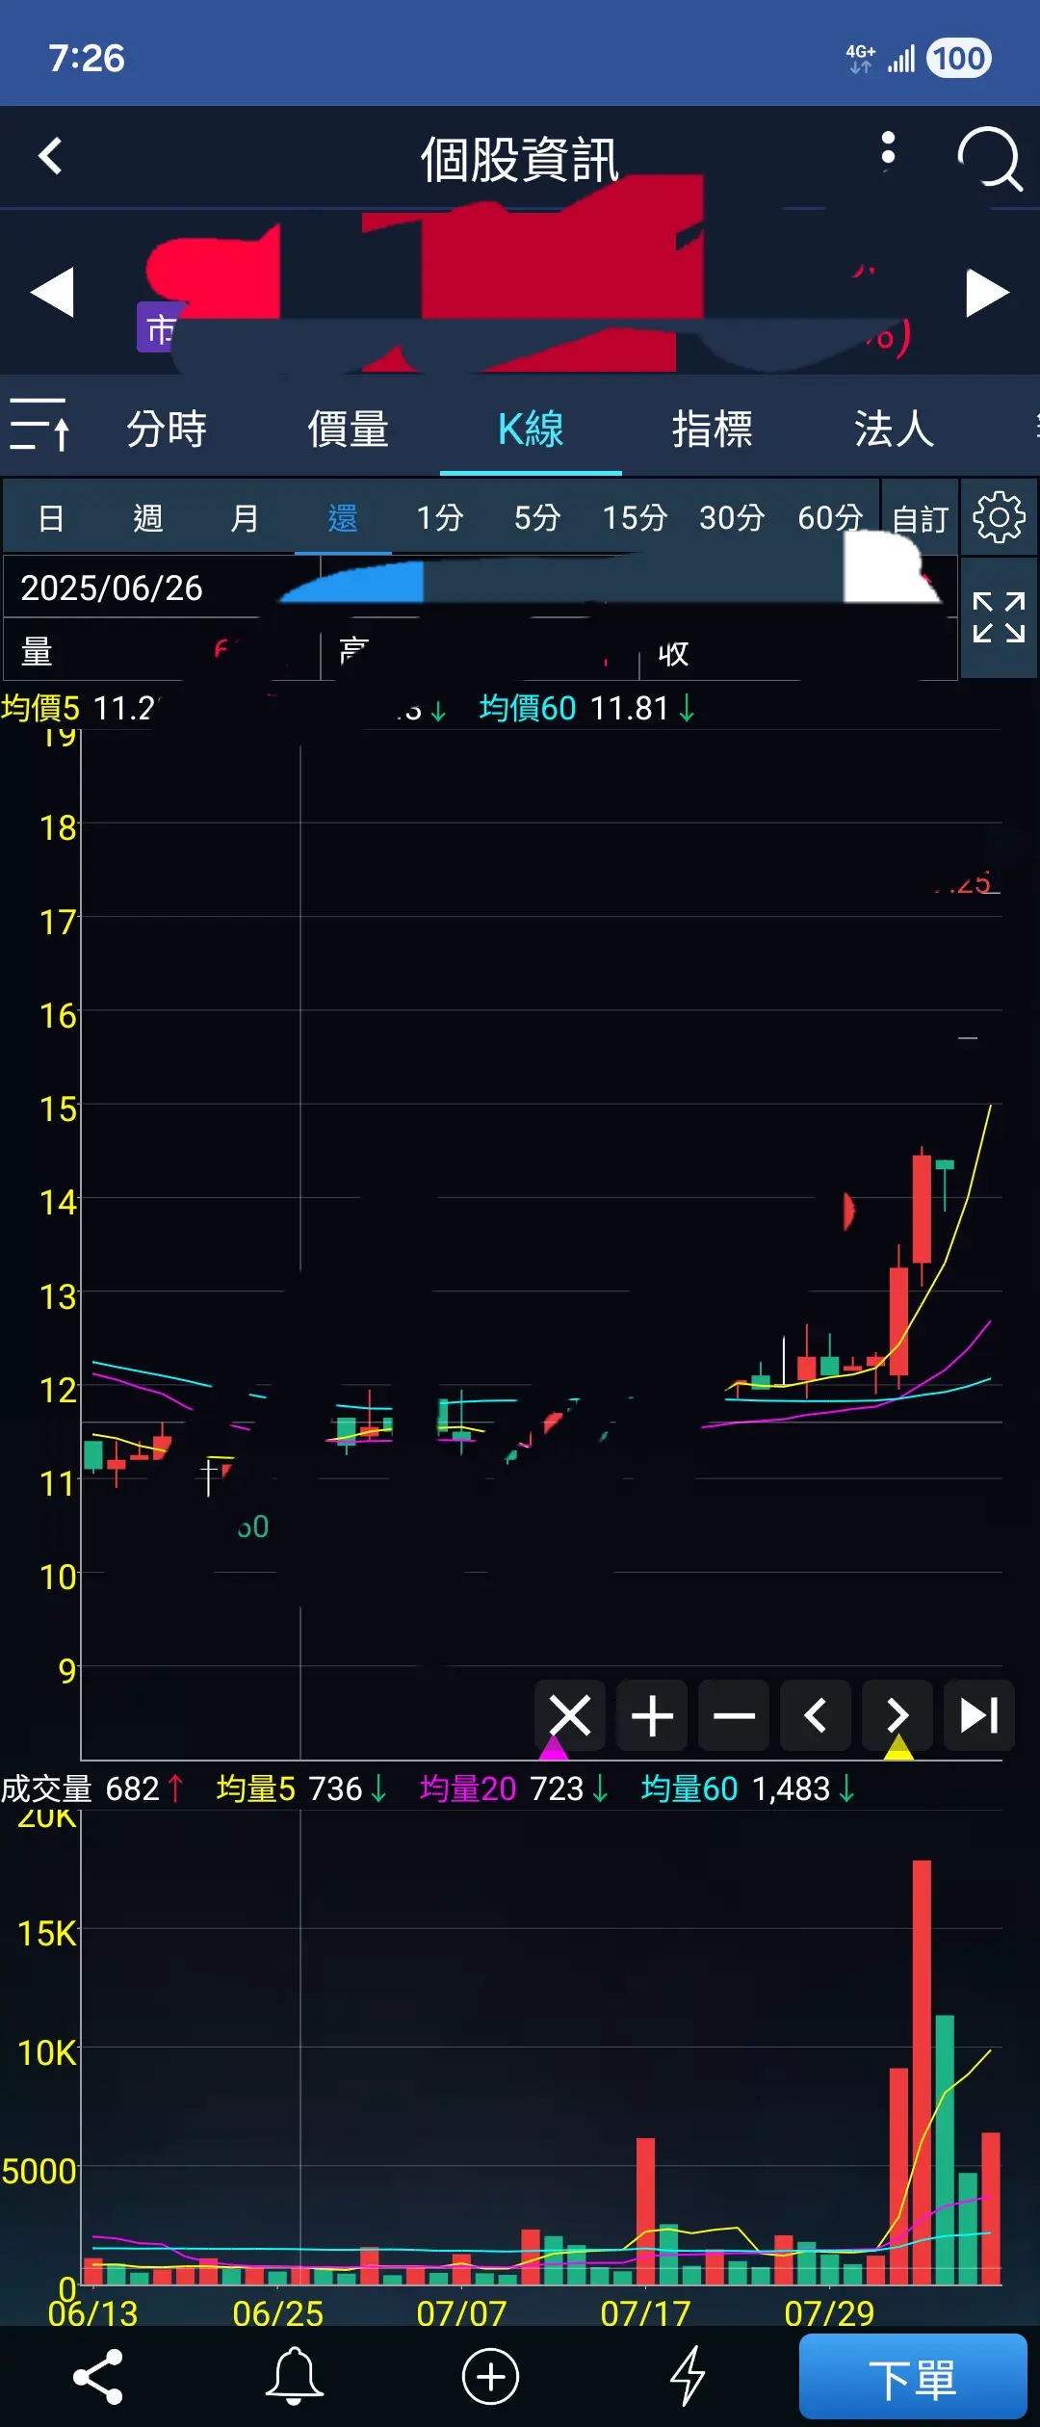Tap the search magnifier icon

point(989,158)
